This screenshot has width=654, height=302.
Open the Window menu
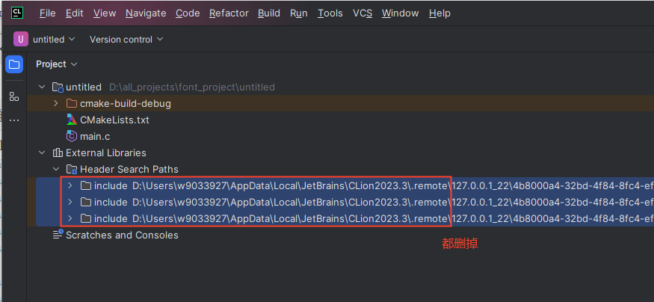click(401, 13)
